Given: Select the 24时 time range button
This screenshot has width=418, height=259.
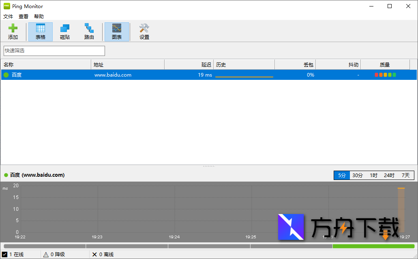Looking at the screenshot, I should click(389, 175).
